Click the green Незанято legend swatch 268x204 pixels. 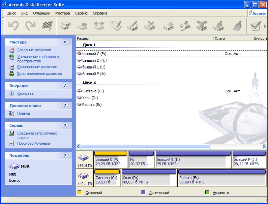click(207, 193)
